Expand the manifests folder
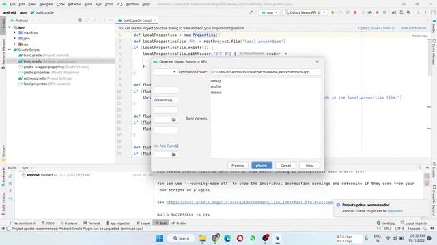Viewport: 437px width, 245px height. (14, 33)
